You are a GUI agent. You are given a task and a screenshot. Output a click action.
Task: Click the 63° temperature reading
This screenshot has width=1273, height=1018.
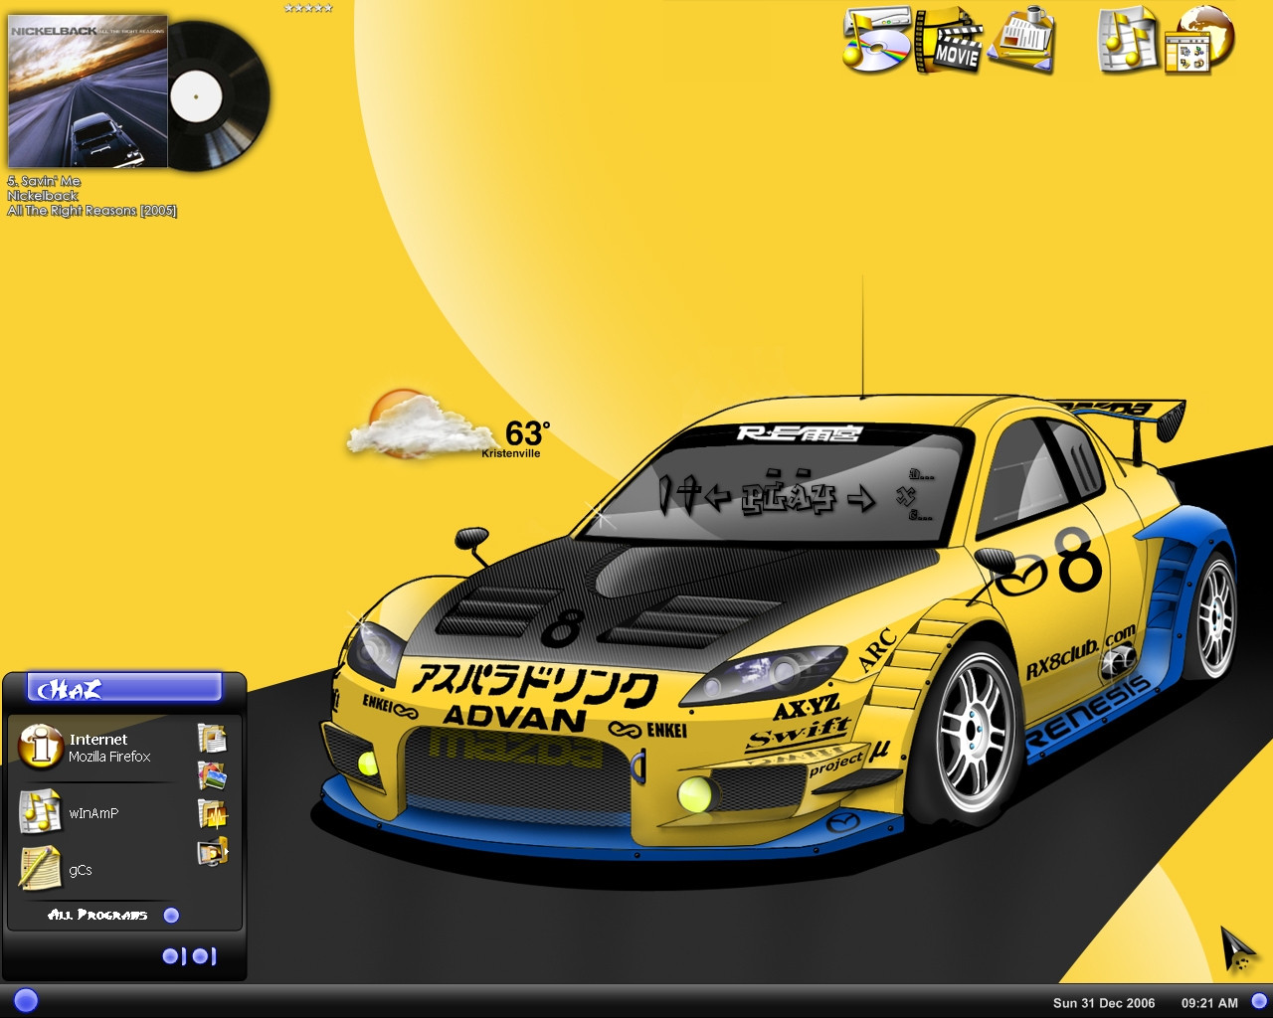527,433
